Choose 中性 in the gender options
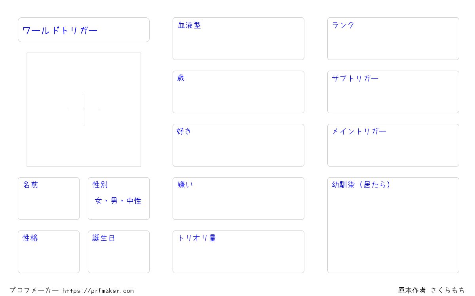Image resolution: width=475 pixels, height=296 pixels. (134, 201)
